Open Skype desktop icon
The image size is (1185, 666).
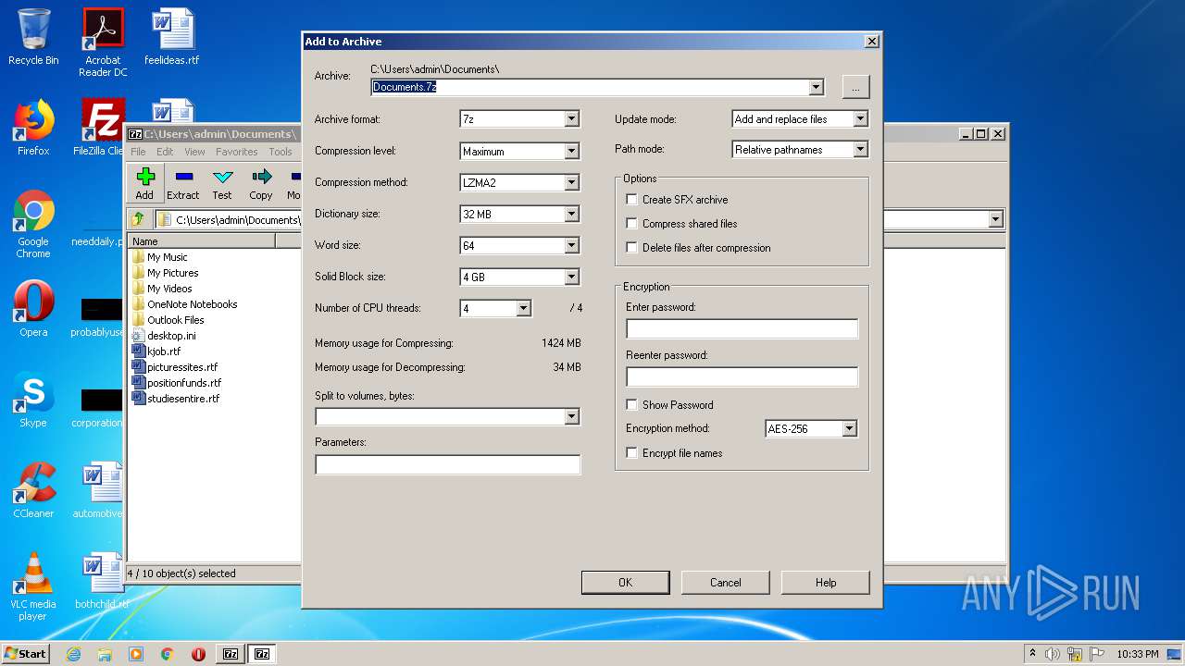tap(33, 400)
